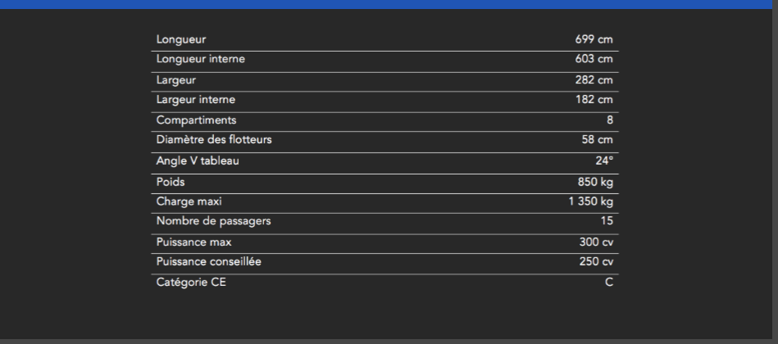The height and width of the screenshot is (344, 778).
Task: Click the Puissance conseillée label
Action: pyautogui.click(x=209, y=262)
